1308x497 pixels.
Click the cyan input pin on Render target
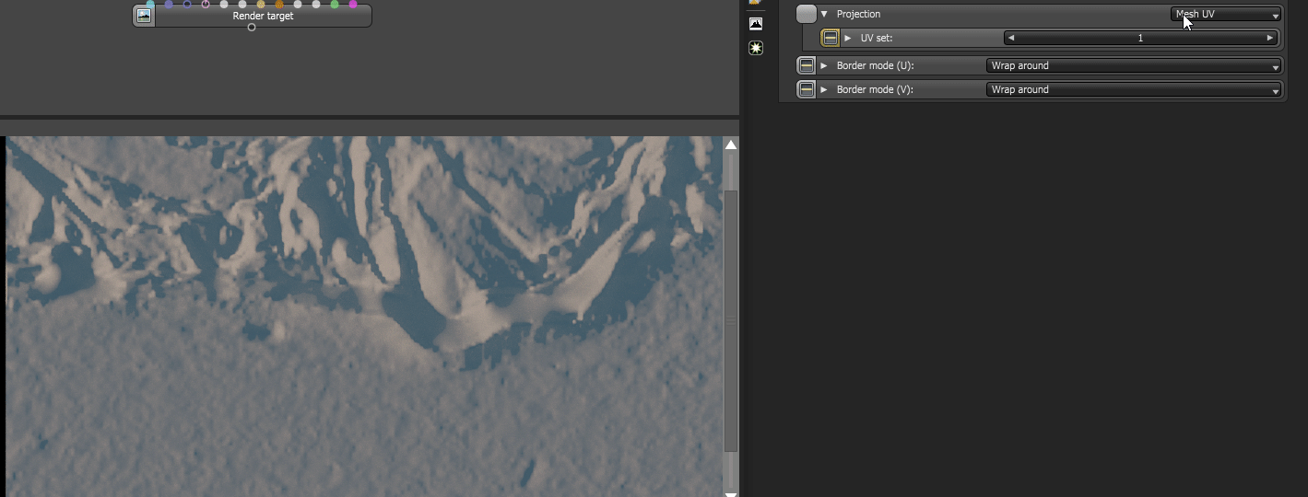(x=150, y=4)
